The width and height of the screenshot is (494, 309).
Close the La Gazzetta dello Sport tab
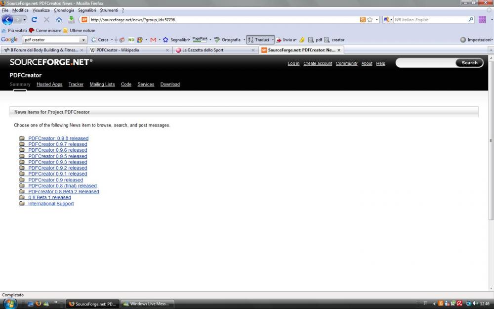click(253, 50)
